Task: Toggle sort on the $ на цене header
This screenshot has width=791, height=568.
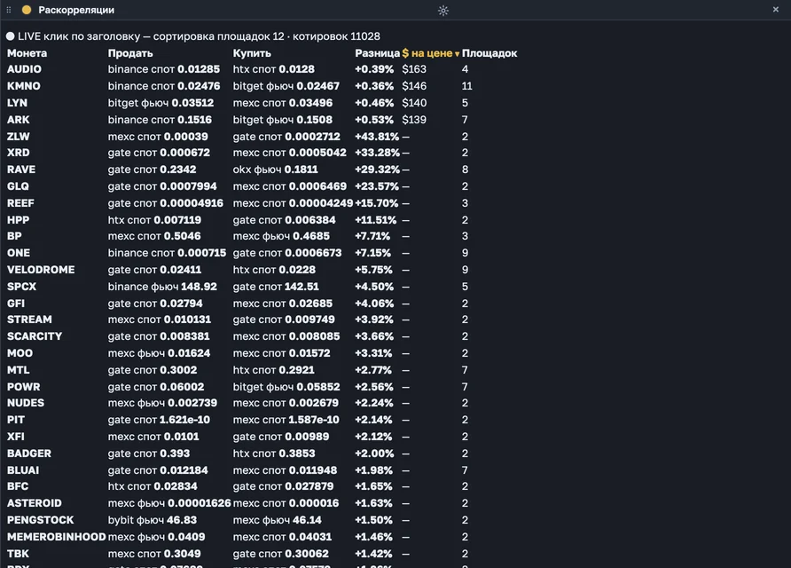Action: coord(431,53)
